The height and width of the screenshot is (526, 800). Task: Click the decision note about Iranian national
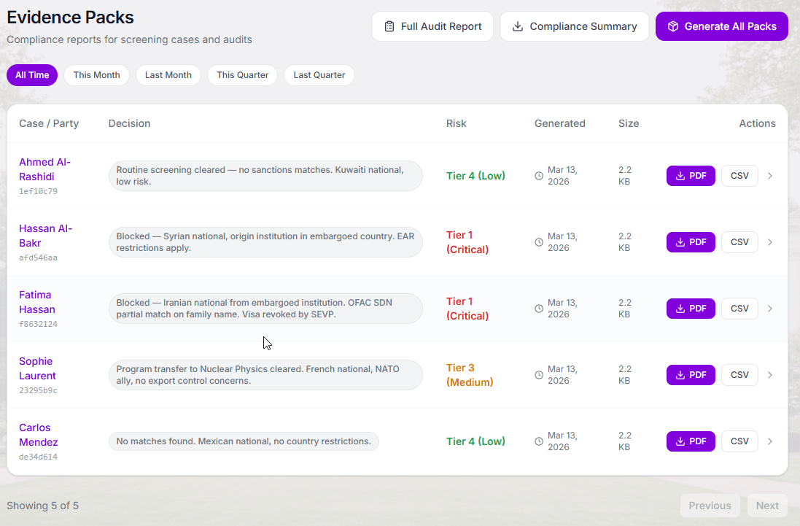pos(265,309)
